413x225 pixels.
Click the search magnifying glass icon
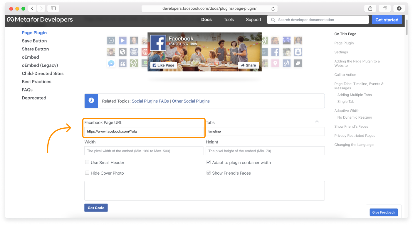click(273, 20)
